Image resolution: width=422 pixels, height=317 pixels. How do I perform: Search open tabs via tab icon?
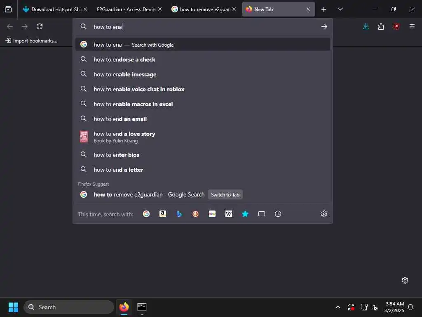point(262,214)
